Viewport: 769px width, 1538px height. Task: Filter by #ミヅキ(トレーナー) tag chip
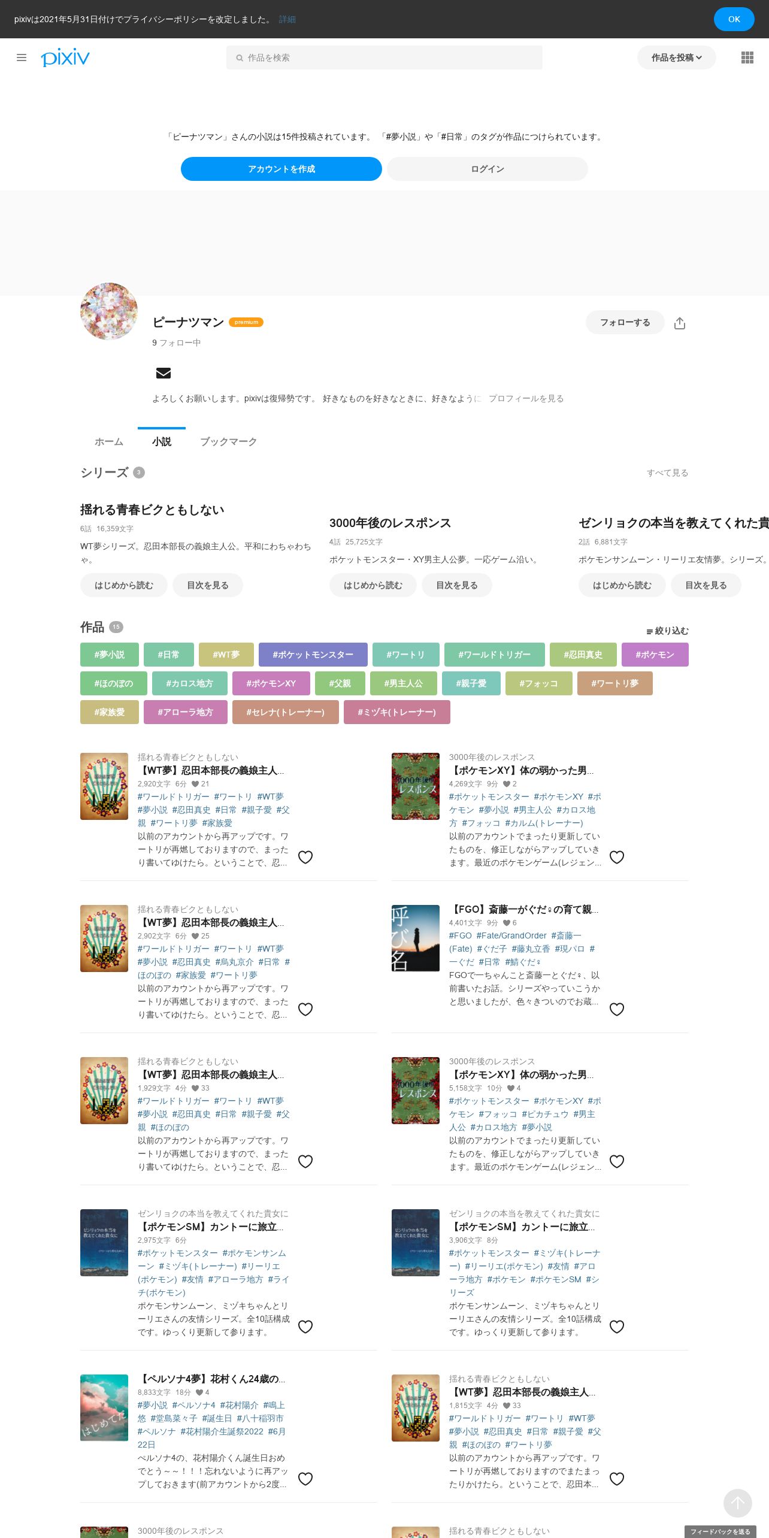click(396, 712)
